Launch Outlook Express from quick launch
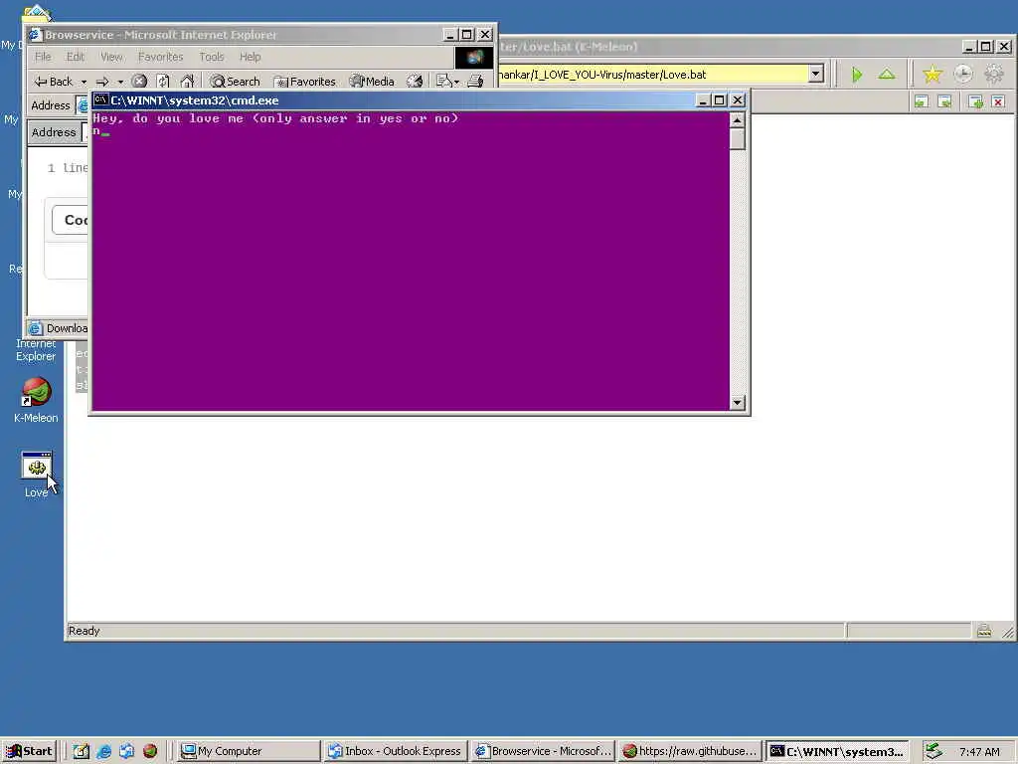Viewport: 1018px width, 764px height. [x=126, y=751]
